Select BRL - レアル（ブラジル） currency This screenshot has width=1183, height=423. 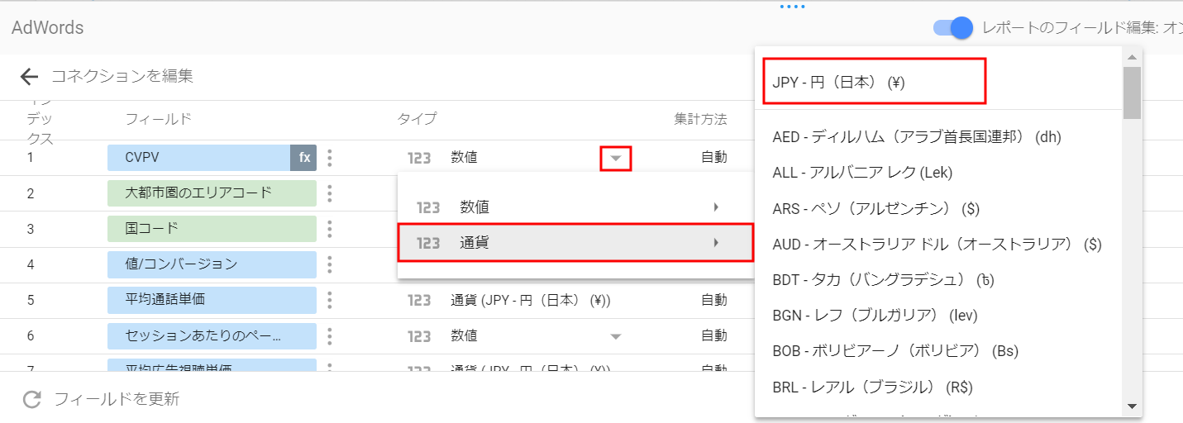click(938, 386)
